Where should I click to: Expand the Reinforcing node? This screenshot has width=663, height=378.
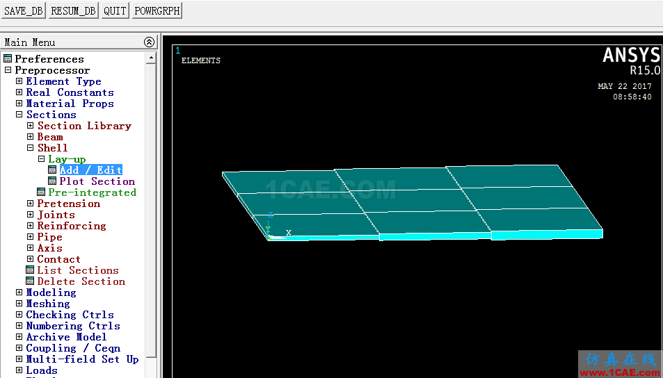31,226
